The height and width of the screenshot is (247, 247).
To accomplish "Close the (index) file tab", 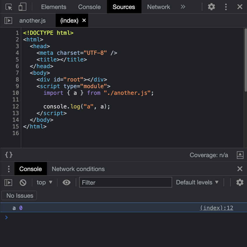I will (84, 20).
